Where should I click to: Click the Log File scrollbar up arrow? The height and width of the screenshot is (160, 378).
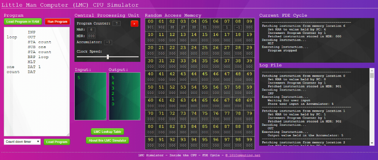pos(372,70)
